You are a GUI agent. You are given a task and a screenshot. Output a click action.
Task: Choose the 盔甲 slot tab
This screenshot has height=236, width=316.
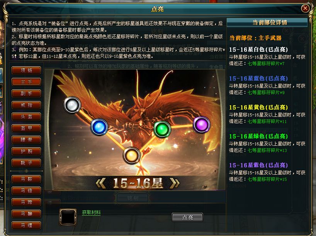coord(26,128)
